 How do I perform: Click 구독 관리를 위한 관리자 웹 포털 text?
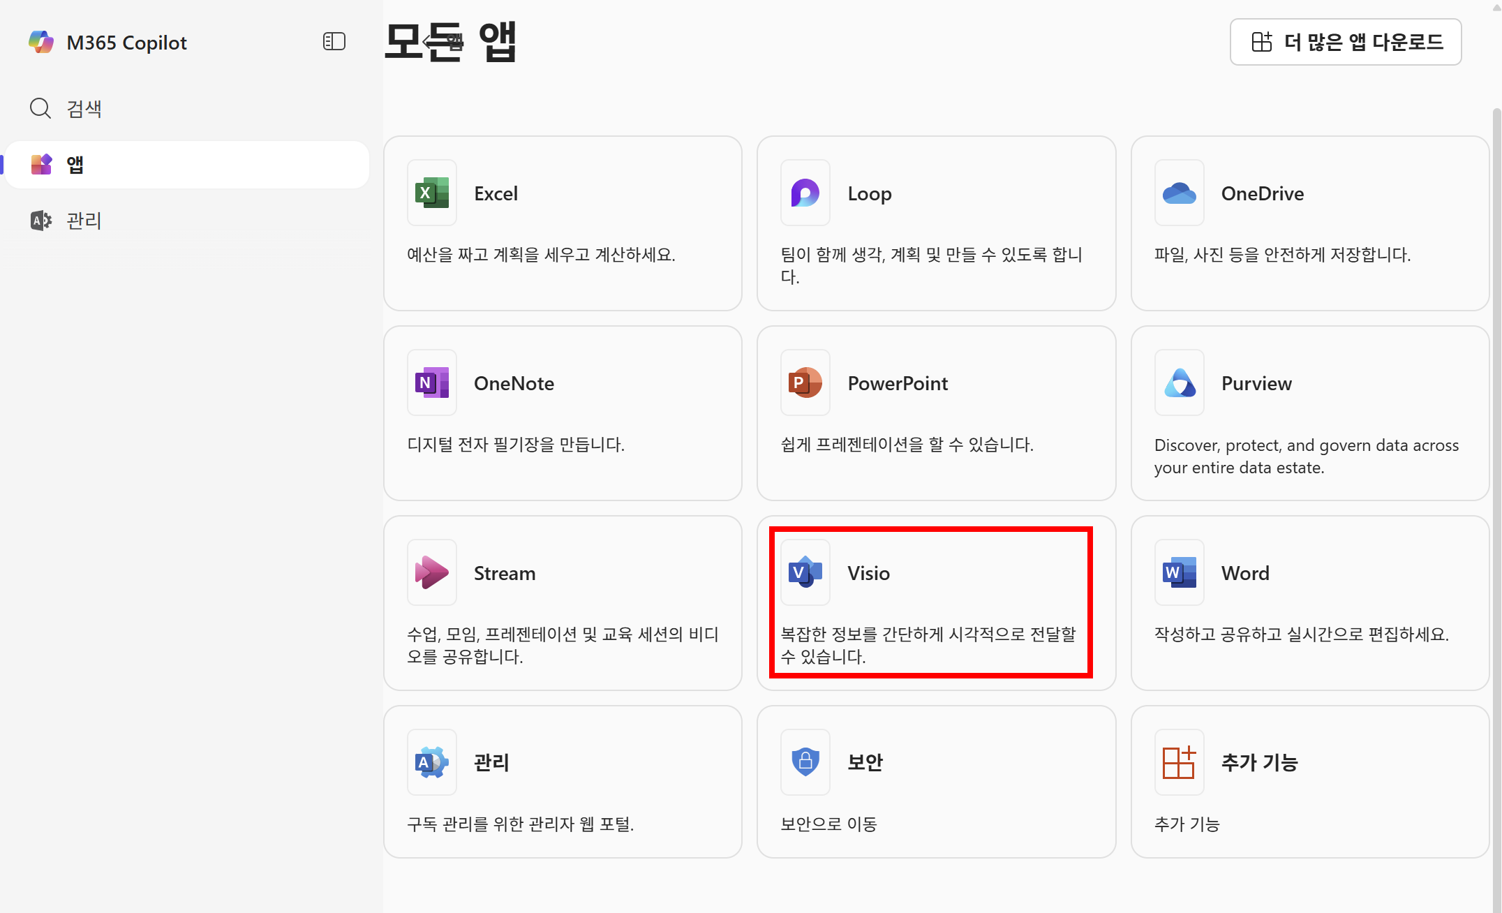[521, 824]
